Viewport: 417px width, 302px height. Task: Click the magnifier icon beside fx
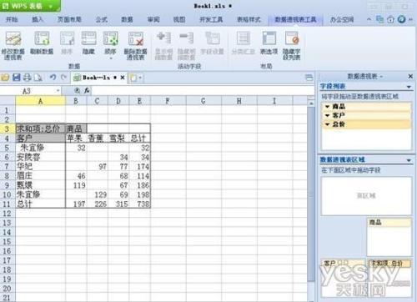point(78,91)
